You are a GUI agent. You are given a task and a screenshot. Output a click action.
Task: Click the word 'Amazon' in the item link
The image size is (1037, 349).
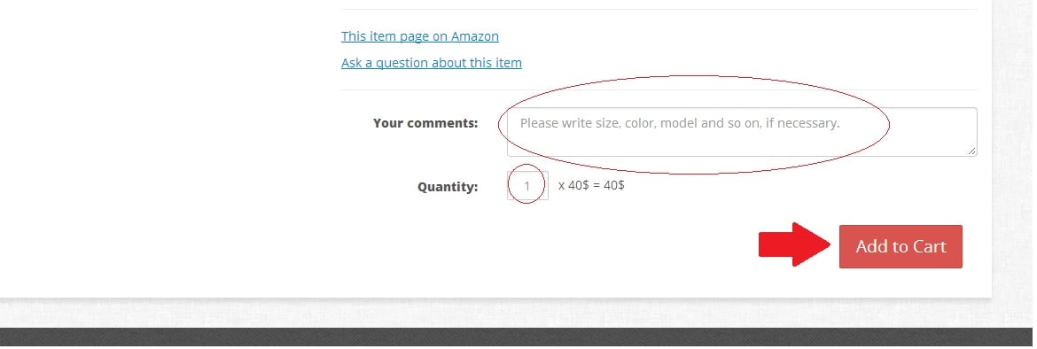[x=475, y=36]
